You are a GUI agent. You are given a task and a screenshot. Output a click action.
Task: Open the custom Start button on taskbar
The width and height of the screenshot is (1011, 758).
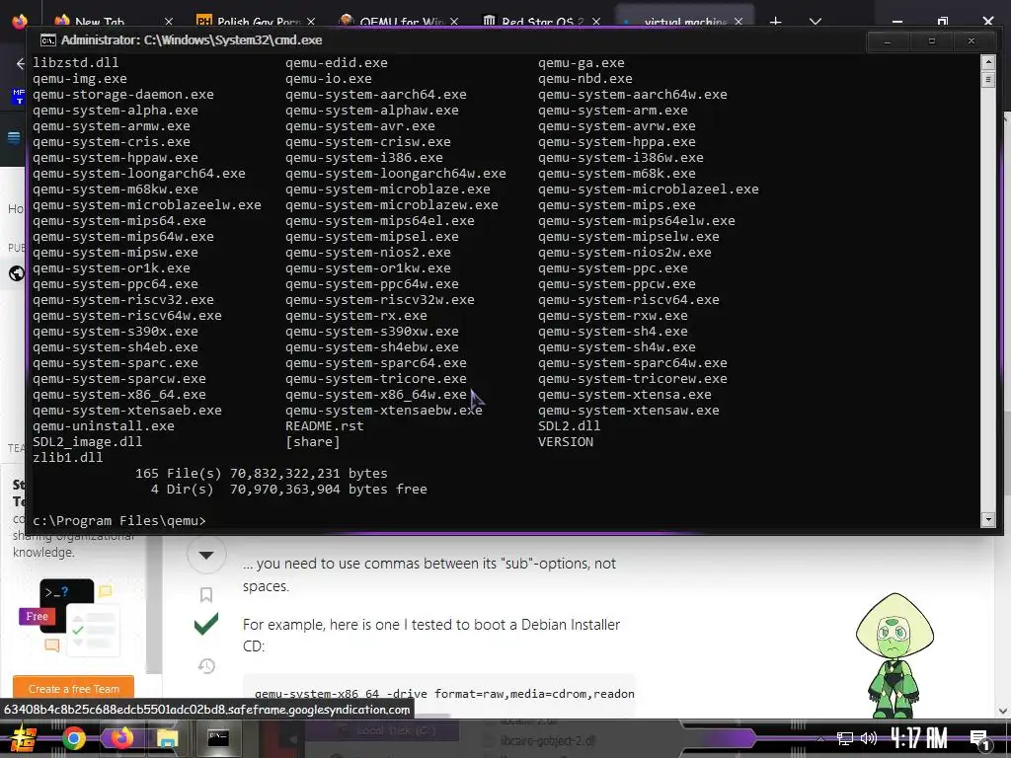pyautogui.click(x=24, y=738)
